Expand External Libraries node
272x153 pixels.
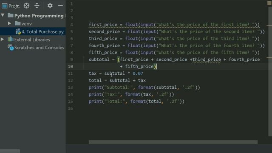coord(2,40)
